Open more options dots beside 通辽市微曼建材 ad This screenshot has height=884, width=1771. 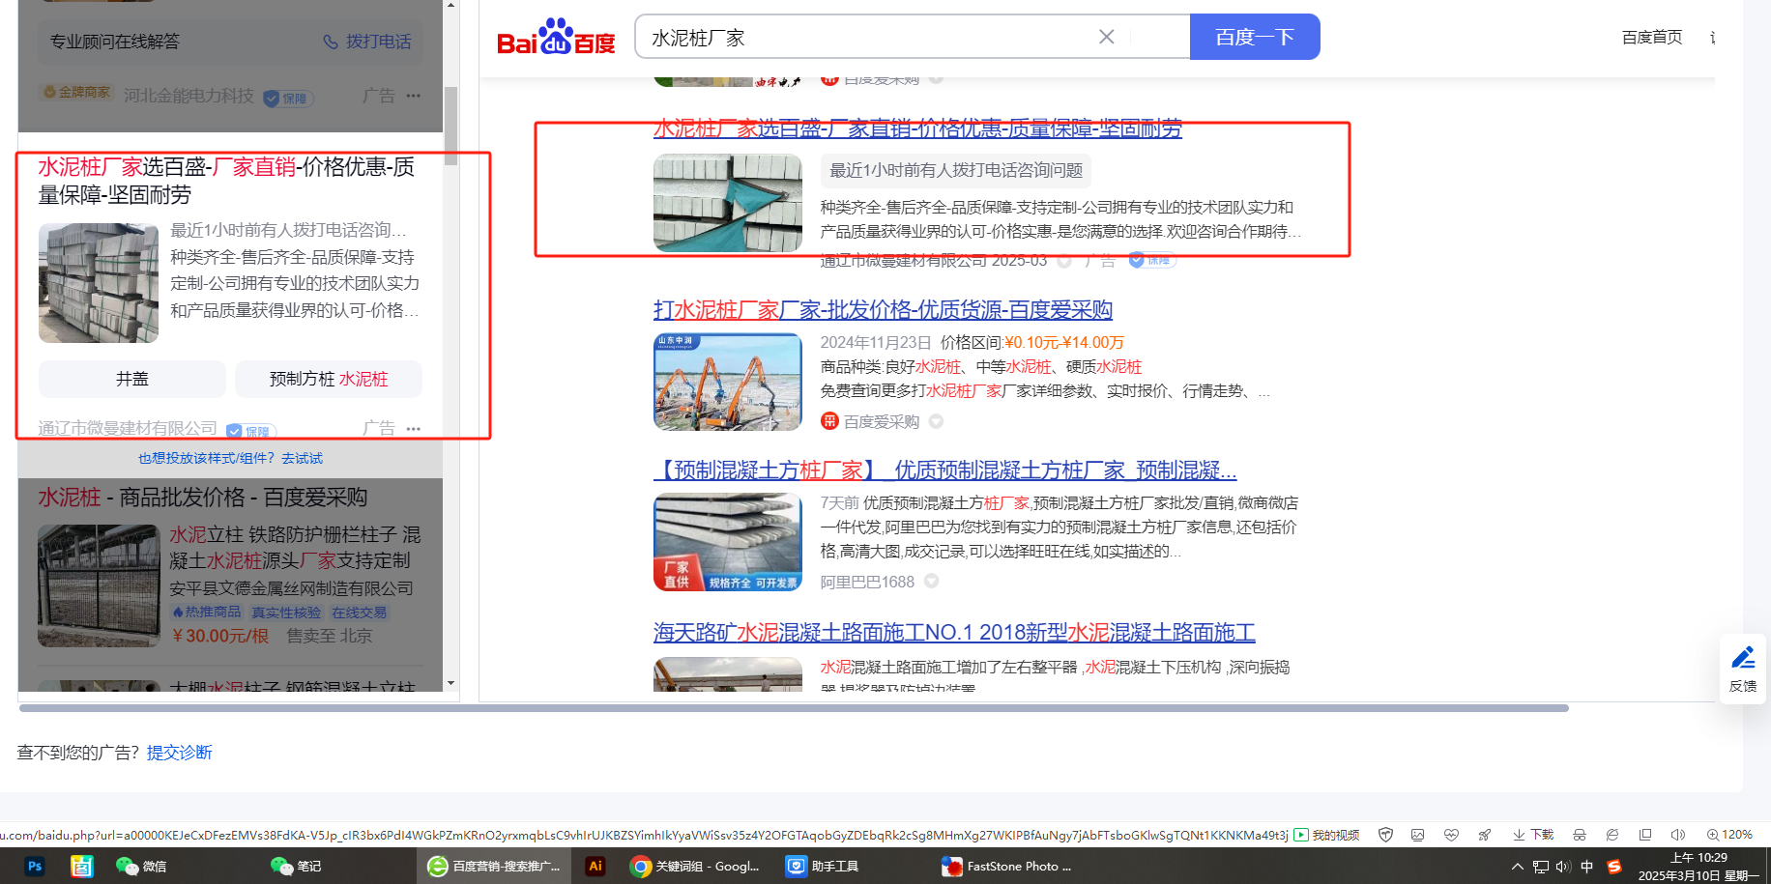414,429
